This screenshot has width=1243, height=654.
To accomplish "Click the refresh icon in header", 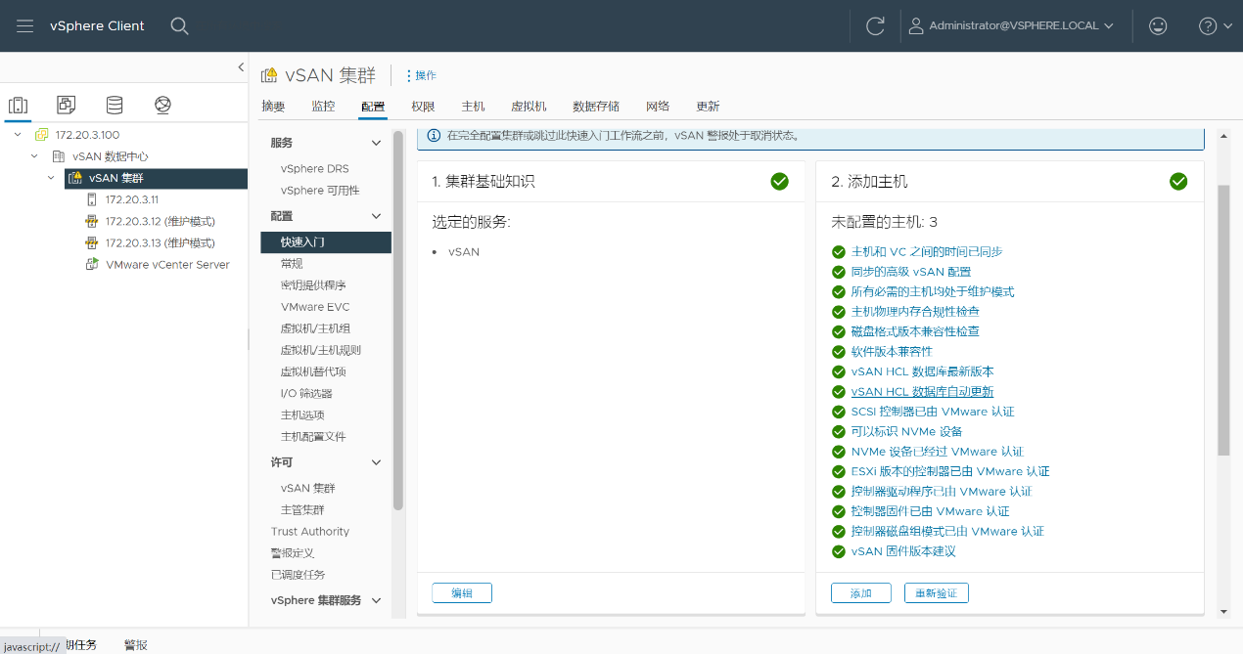I will click(876, 26).
